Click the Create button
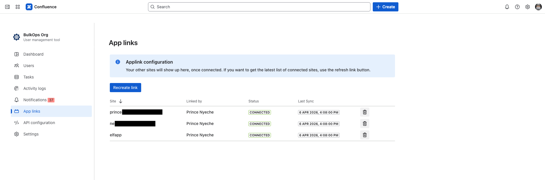The image size is (545, 180). (386, 7)
